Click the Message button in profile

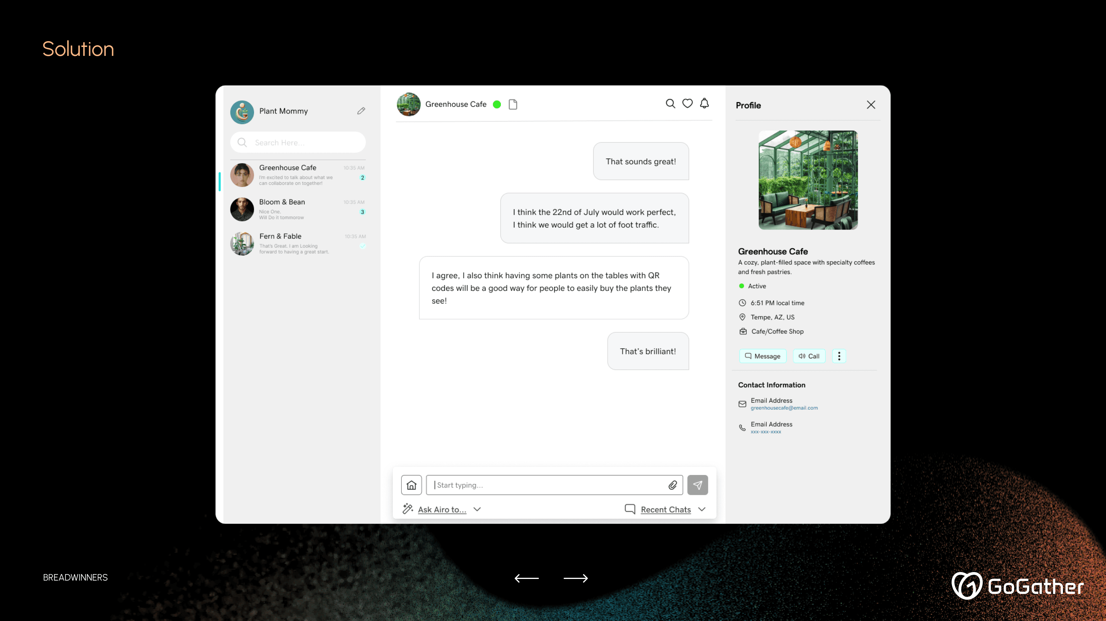(x=762, y=356)
